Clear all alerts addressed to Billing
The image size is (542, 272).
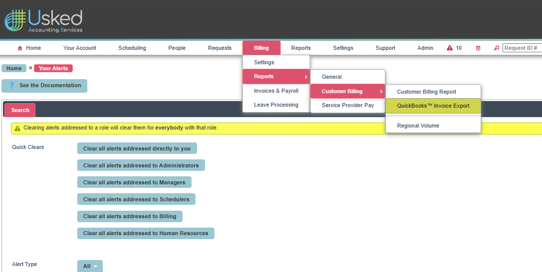tap(130, 216)
